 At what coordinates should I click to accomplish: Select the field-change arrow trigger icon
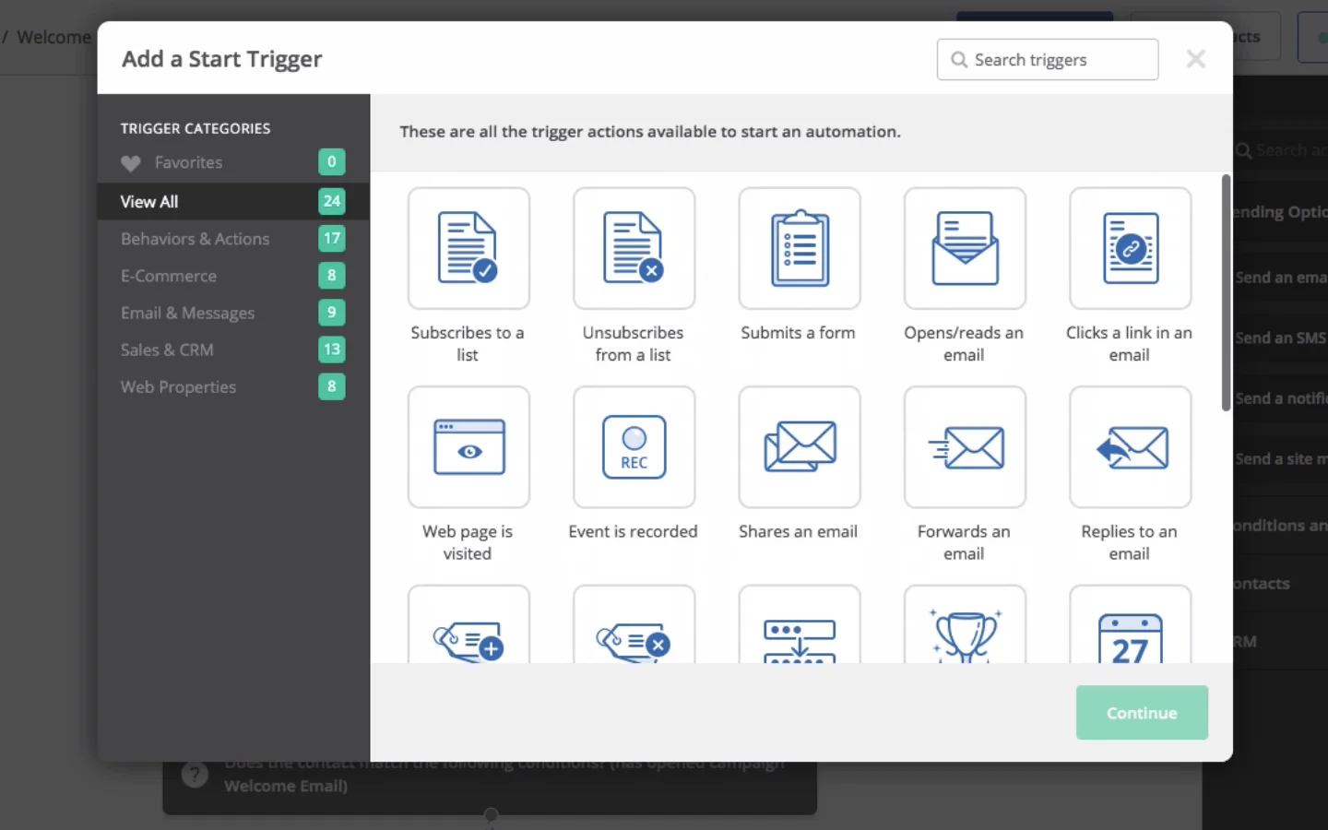(x=800, y=624)
